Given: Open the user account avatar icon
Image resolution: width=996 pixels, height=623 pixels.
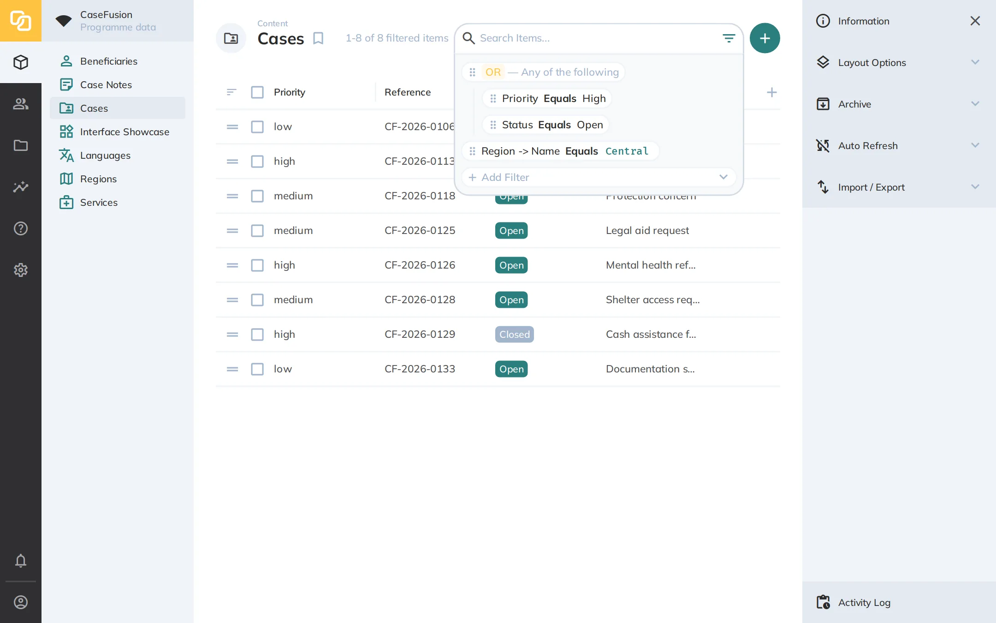Looking at the screenshot, I should click(21, 602).
